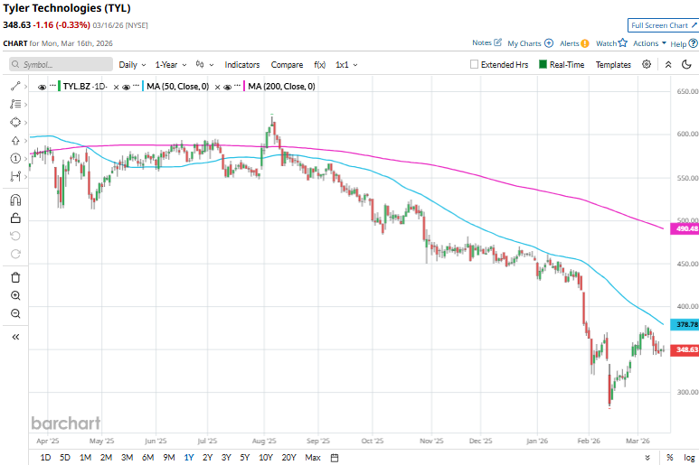Screen dimensions: 699x465
Task: Collapse the toolbar with double chevron up
Action: [x=668, y=64]
